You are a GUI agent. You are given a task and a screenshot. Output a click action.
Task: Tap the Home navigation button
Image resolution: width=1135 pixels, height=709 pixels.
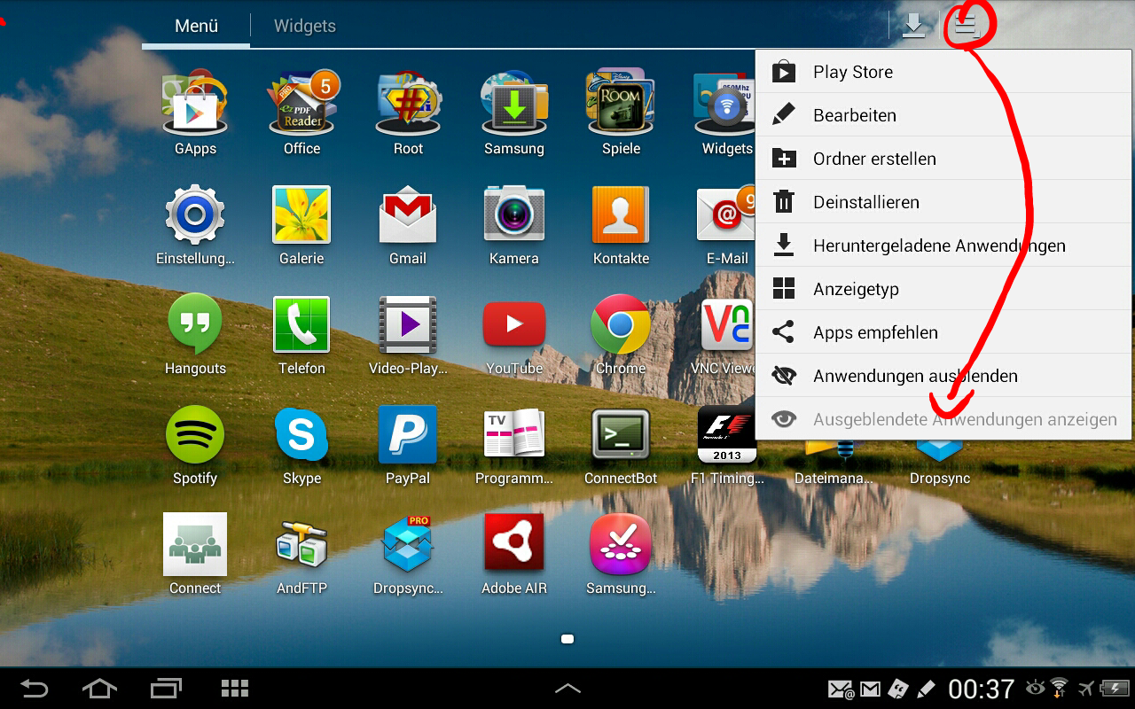point(99,688)
